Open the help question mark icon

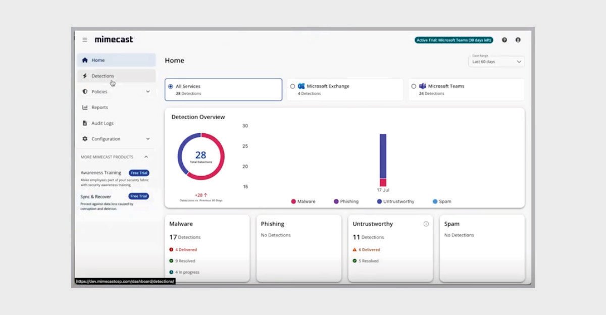504,40
